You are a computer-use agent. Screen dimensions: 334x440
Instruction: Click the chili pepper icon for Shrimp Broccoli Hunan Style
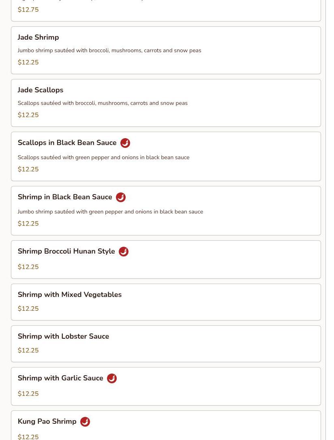pyautogui.click(x=124, y=252)
